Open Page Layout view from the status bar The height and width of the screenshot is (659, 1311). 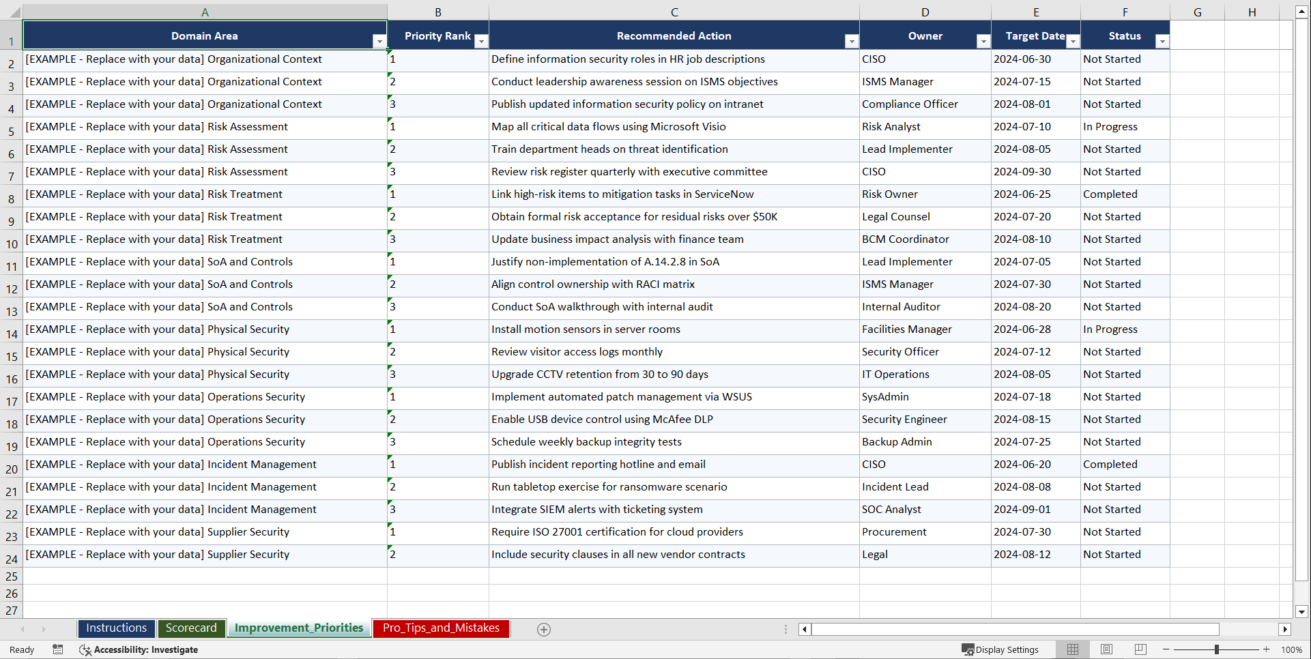coord(1106,649)
